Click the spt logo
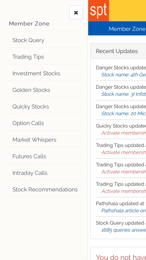 pos(99,11)
